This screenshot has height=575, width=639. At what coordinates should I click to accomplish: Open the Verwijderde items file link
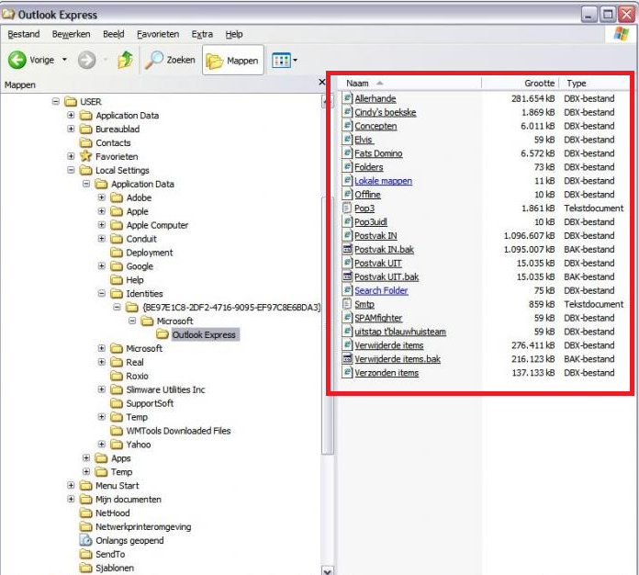point(388,345)
